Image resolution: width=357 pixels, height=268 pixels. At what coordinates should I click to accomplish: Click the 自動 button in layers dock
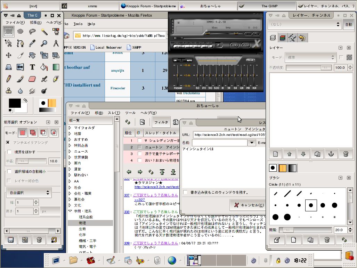(349, 24)
